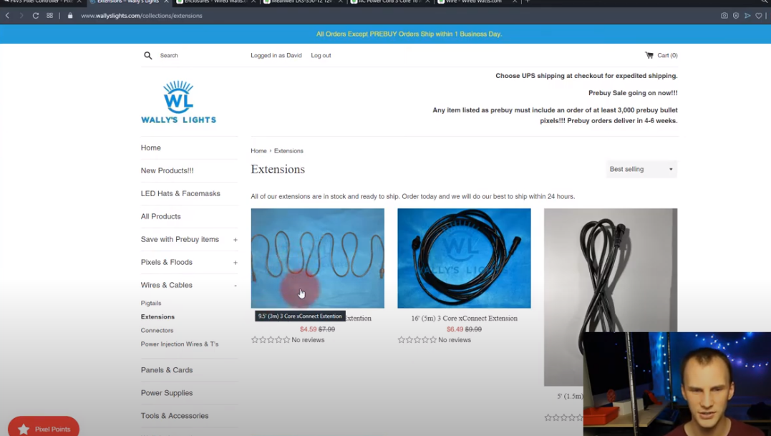The height and width of the screenshot is (436, 771).
Task: Reload the page with the refresh icon
Action: pyautogui.click(x=35, y=16)
